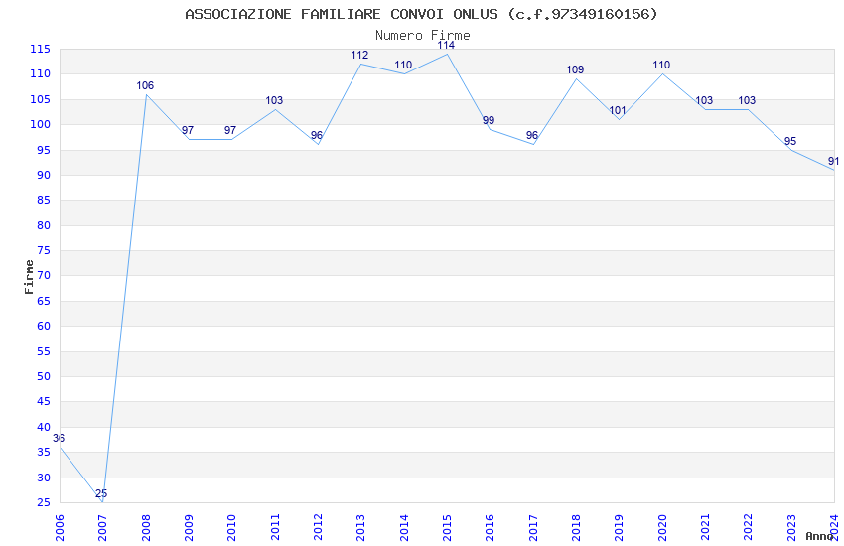Click the x-axis year 2017
The height and width of the screenshot is (546, 844).
[x=533, y=528]
